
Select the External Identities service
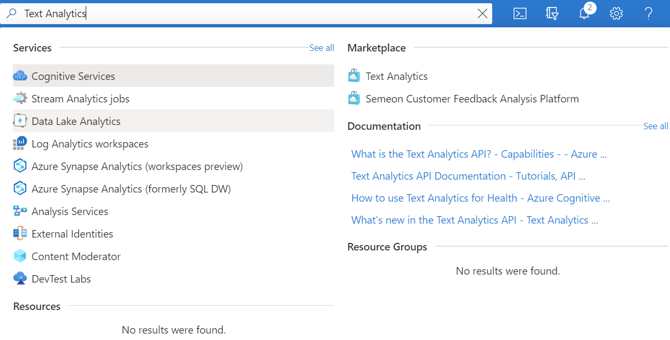click(72, 234)
